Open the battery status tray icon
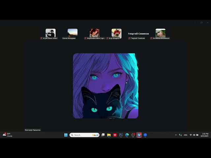The height and width of the screenshot is (158, 211). pos(197,135)
